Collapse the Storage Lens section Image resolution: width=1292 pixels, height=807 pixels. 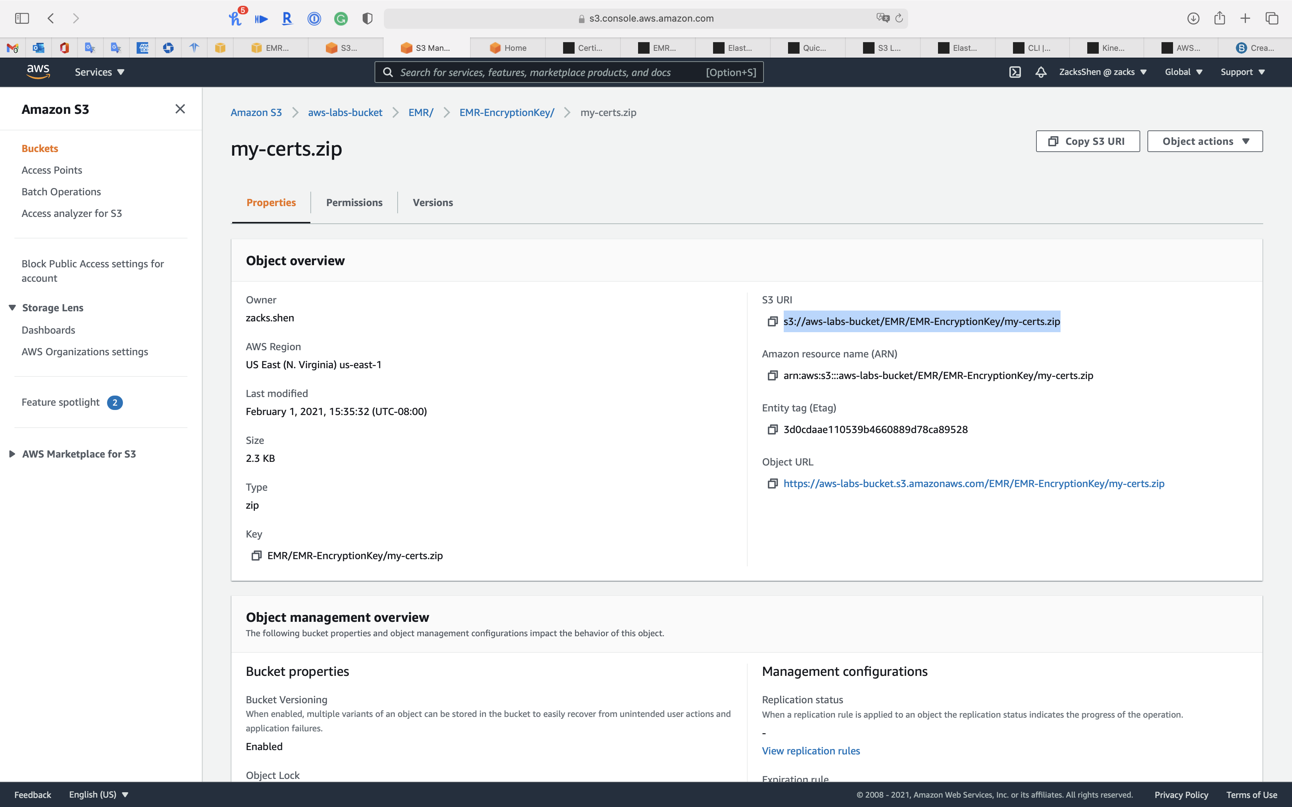(12, 307)
